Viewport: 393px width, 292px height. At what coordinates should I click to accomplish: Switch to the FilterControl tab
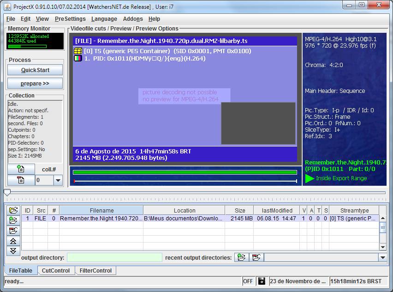[95, 270]
